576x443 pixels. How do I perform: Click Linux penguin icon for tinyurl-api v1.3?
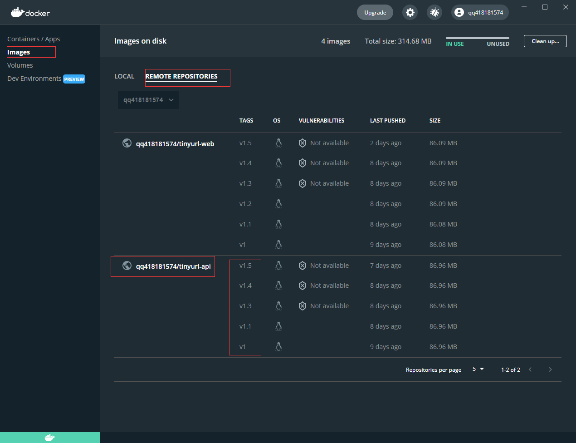tap(278, 306)
